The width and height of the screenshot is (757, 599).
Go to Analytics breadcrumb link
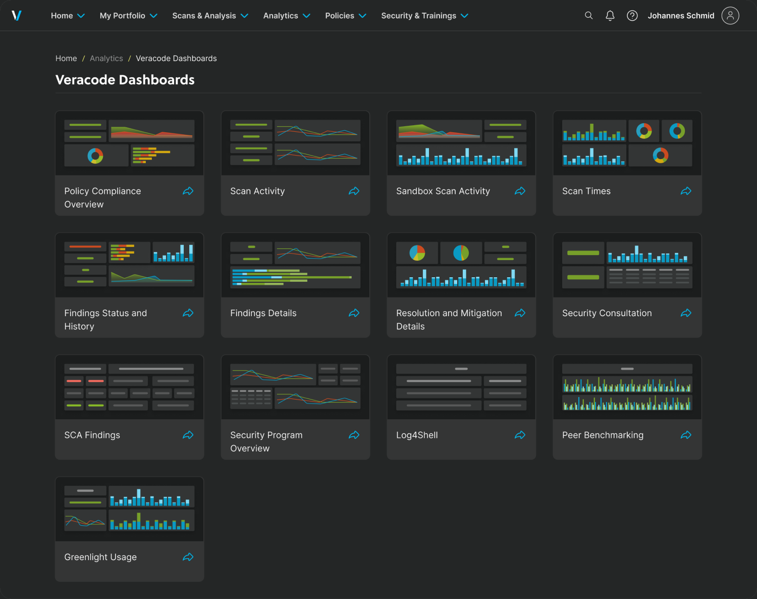click(x=106, y=59)
